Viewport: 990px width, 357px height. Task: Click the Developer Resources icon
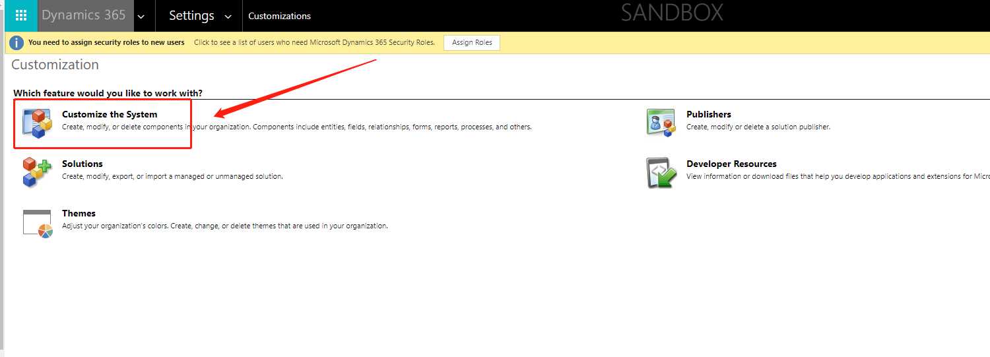click(x=661, y=173)
